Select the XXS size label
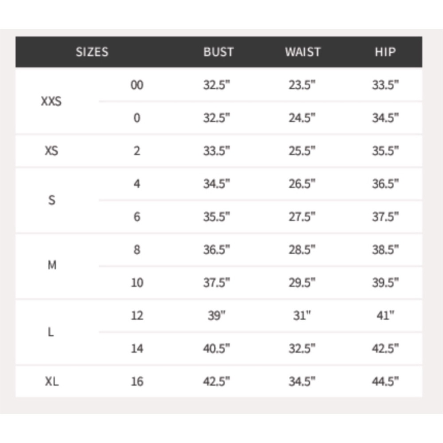Screen dimensions: 443x443 click(51, 101)
